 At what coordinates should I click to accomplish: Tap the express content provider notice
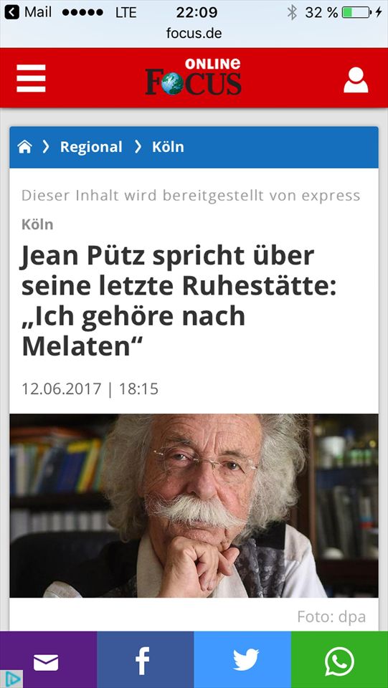(x=191, y=196)
